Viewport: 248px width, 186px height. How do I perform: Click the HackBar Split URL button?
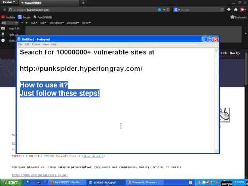point(14,35)
